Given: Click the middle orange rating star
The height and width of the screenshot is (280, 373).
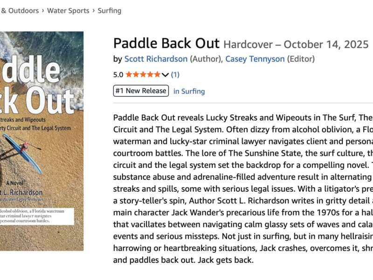Looking at the screenshot, I should point(143,74).
